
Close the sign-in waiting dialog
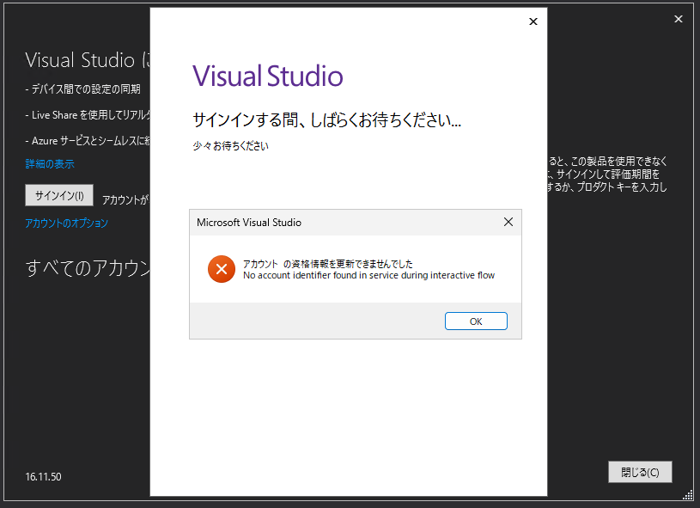point(533,21)
